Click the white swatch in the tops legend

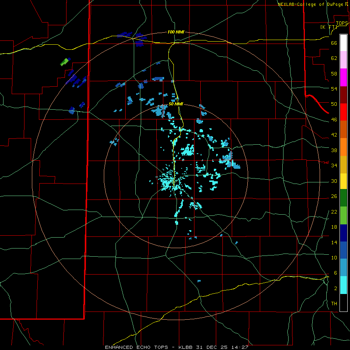[x=343, y=43]
